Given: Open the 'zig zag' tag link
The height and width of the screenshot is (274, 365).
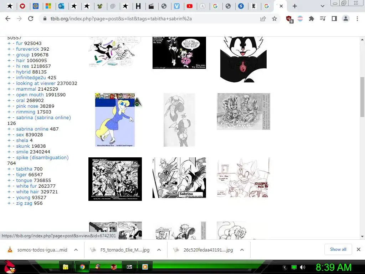Looking at the screenshot, I should coord(24,203).
